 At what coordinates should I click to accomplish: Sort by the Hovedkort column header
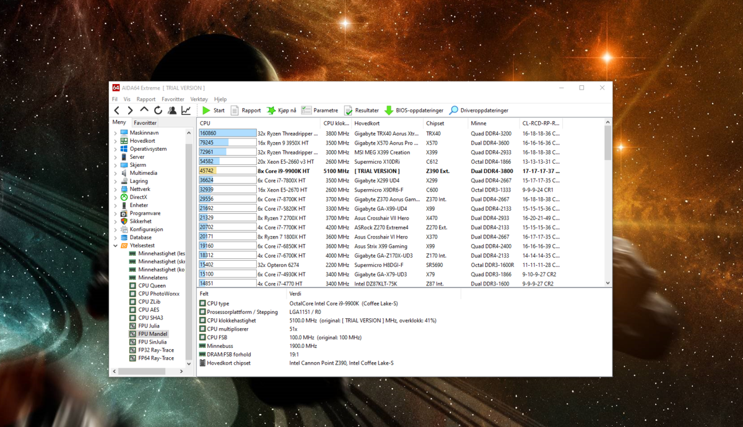coord(388,123)
